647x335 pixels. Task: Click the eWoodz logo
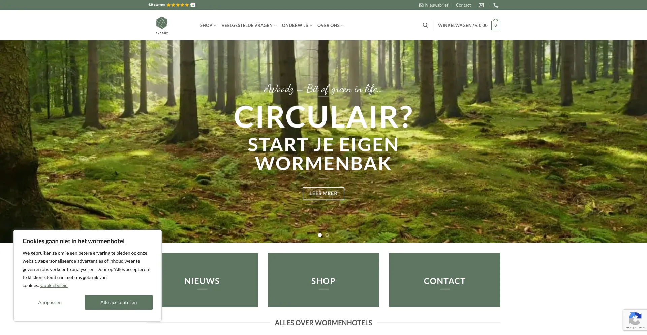[162, 25]
